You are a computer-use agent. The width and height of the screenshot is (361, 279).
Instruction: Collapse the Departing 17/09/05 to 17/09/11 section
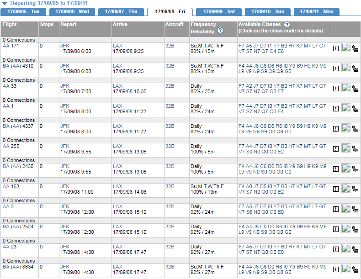[x=5, y=3]
